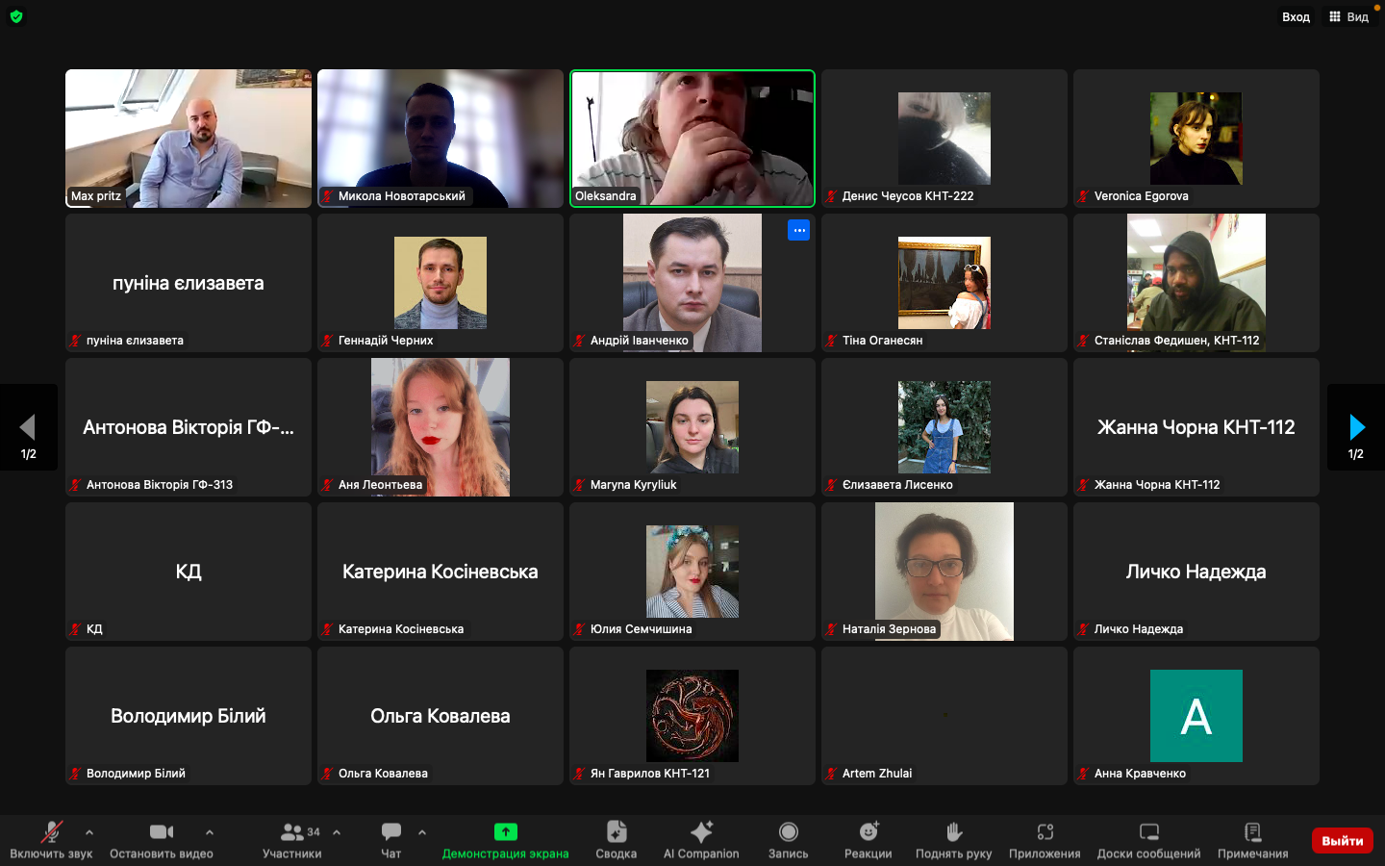Expand video options arrow beside camera

point(210,832)
